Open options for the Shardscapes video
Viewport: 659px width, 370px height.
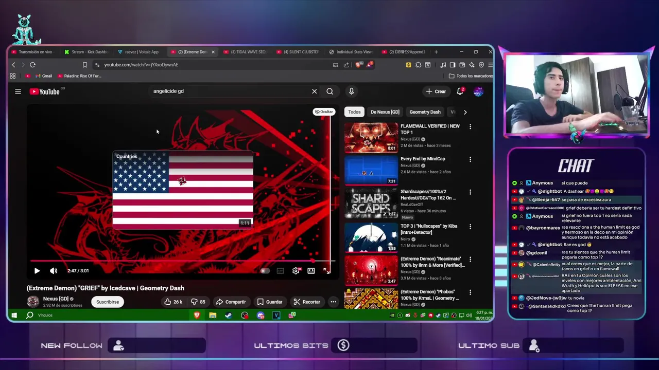[x=470, y=192]
